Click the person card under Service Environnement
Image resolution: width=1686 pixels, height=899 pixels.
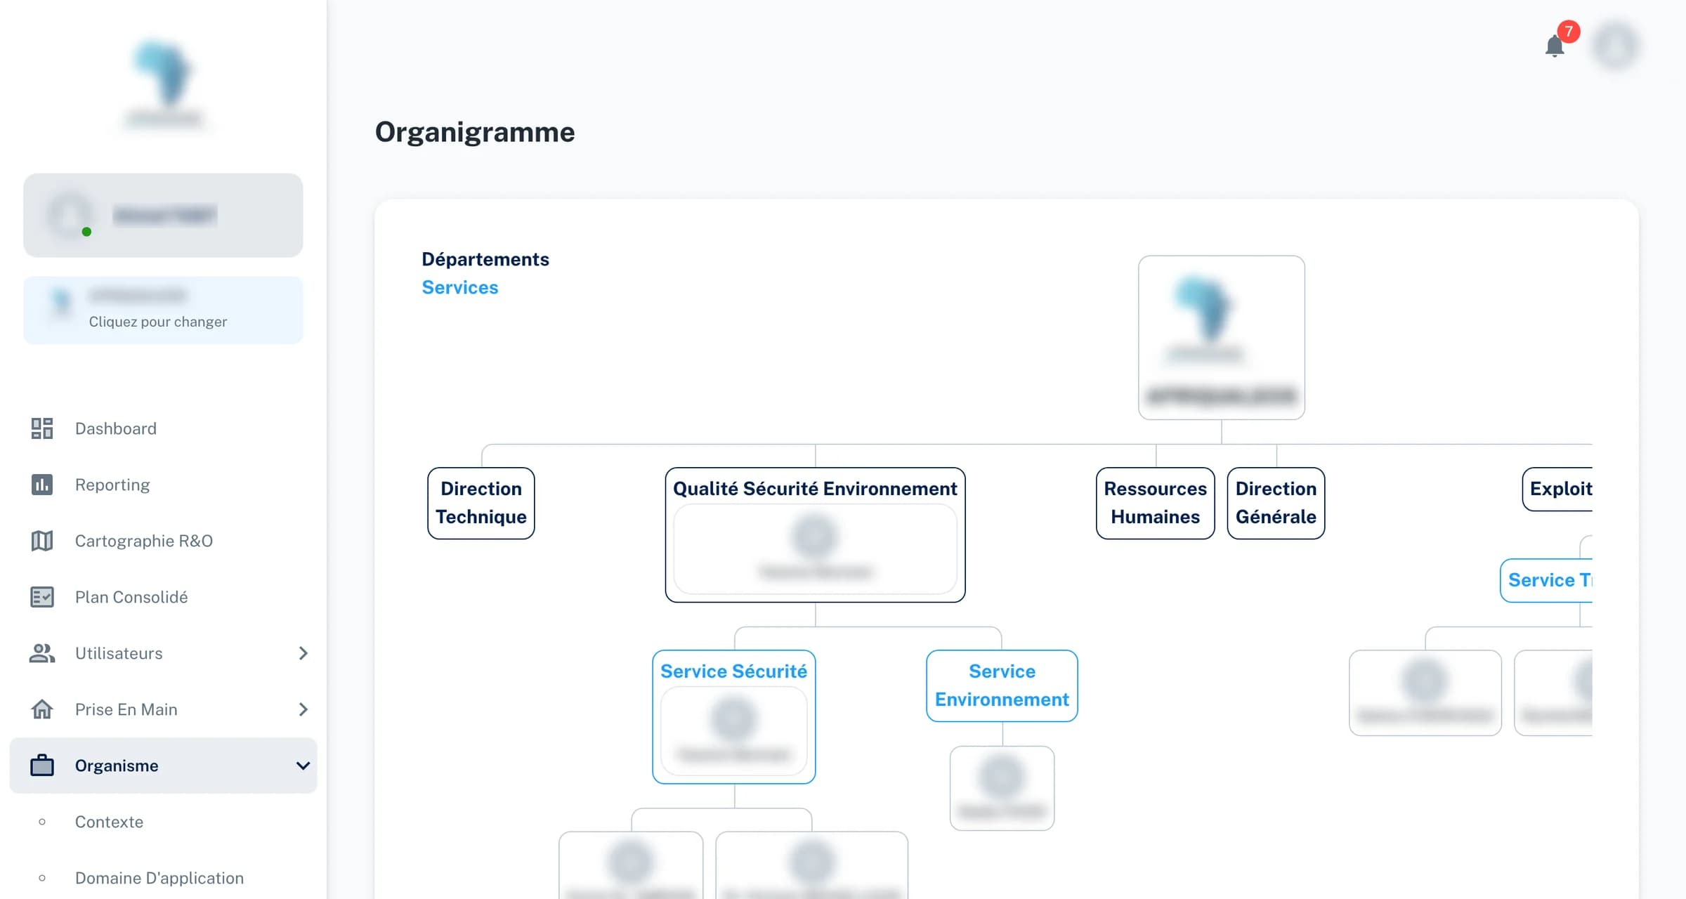click(1002, 788)
